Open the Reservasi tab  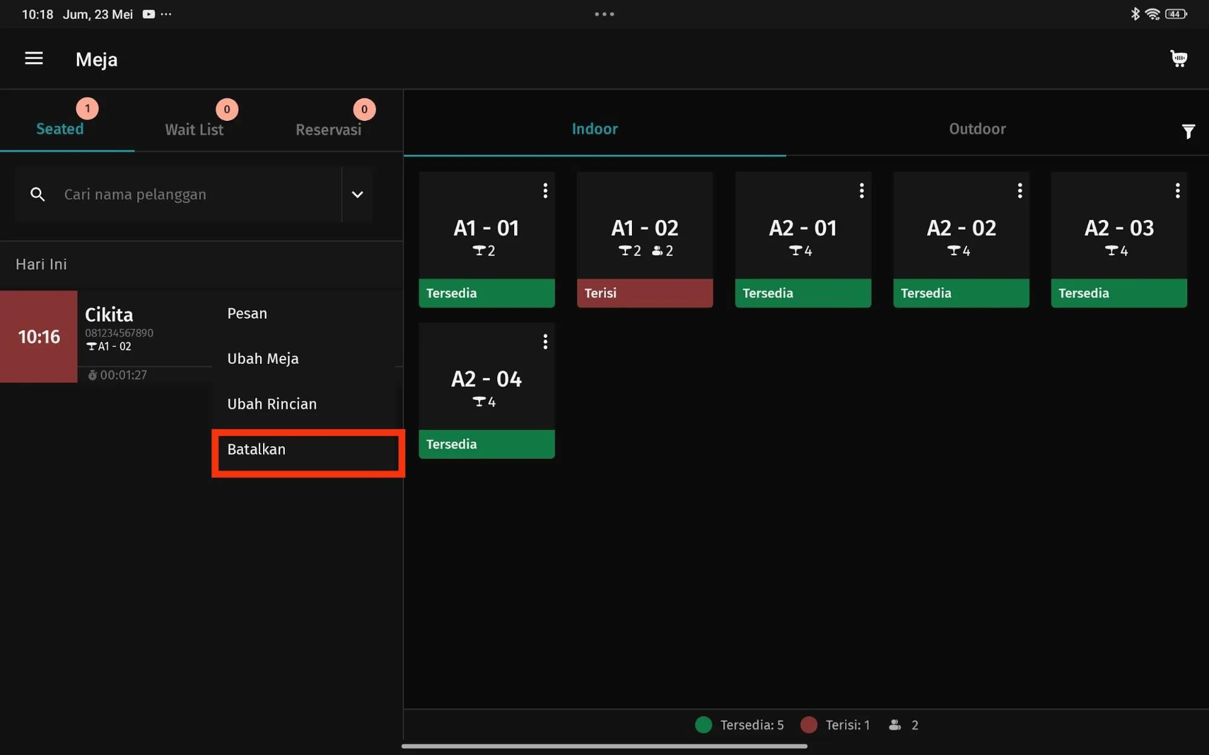pyautogui.click(x=328, y=129)
